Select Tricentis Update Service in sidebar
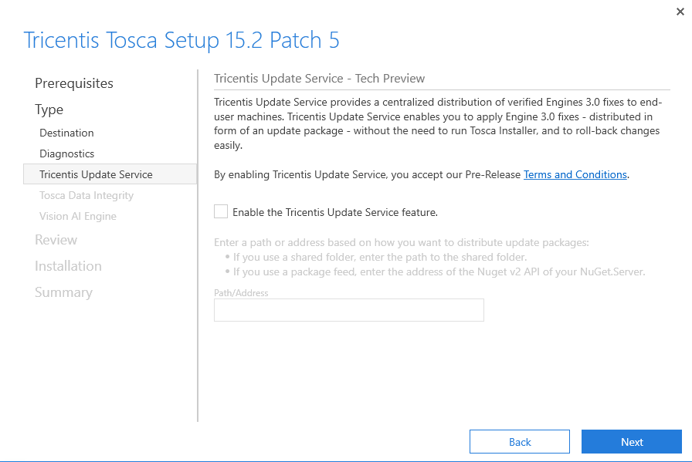The image size is (692, 462). (x=97, y=175)
